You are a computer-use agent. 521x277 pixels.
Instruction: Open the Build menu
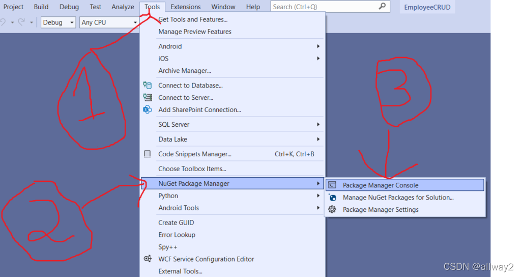tap(41, 7)
